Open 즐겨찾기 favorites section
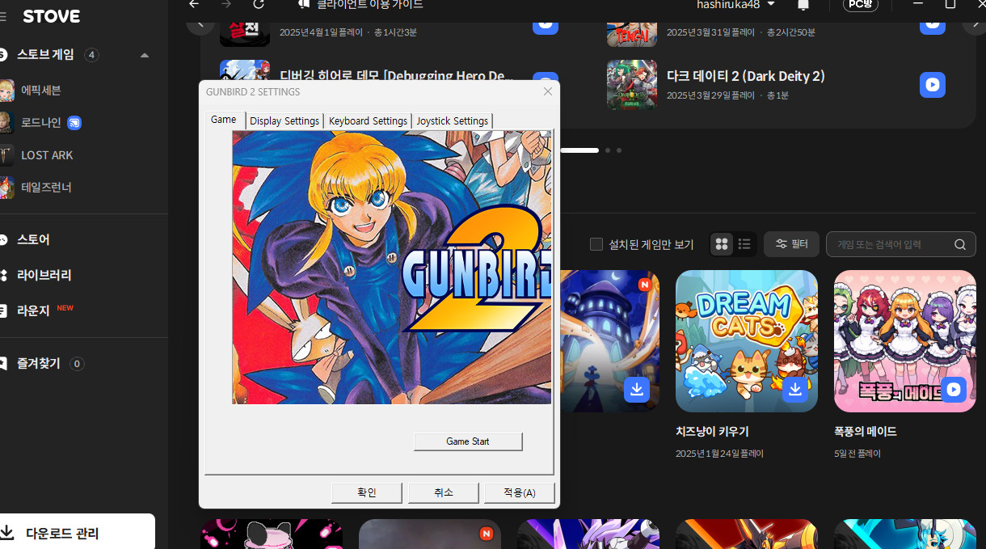Image resolution: width=986 pixels, height=549 pixels. click(39, 364)
